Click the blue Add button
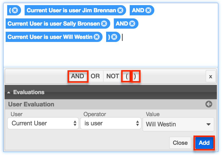222x155 pixels. [x=204, y=143]
